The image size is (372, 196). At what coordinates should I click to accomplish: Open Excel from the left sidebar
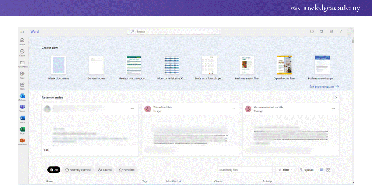(22, 129)
